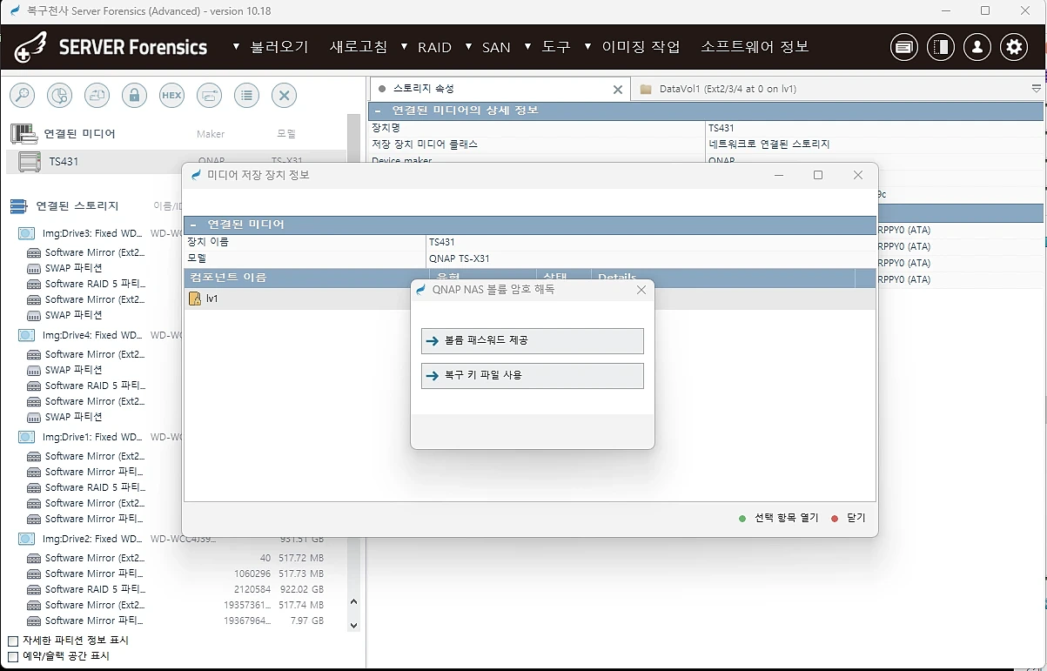Click the QNAP TS-X31 model value
Image resolution: width=1047 pixels, height=671 pixels.
[460, 258]
